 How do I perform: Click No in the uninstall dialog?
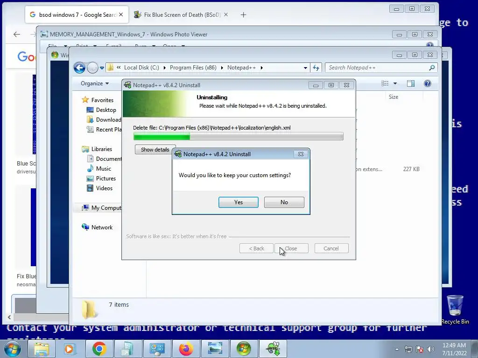coord(284,202)
